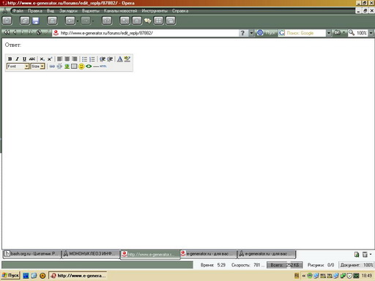Viewport: 375px width, 281px height.
Task: Click the large Back arrow toolbar button
Action: click(70, 20)
